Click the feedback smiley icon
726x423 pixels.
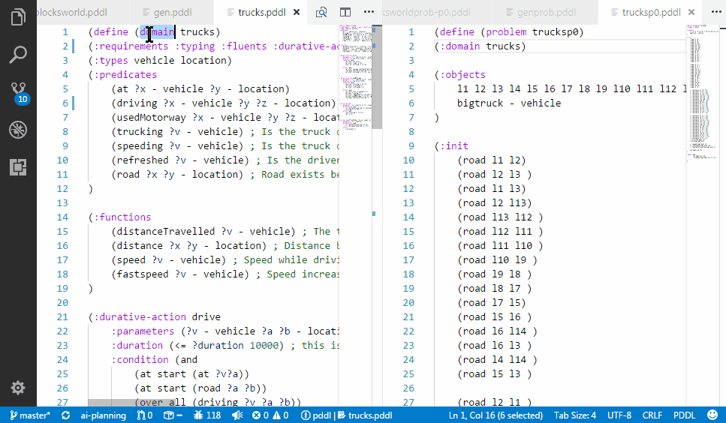click(712, 415)
